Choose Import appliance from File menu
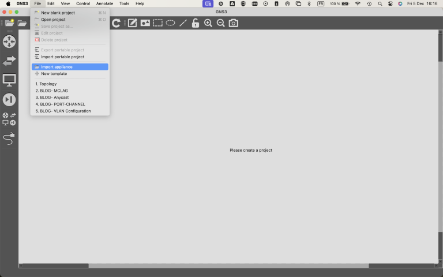 [x=57, y=67]
